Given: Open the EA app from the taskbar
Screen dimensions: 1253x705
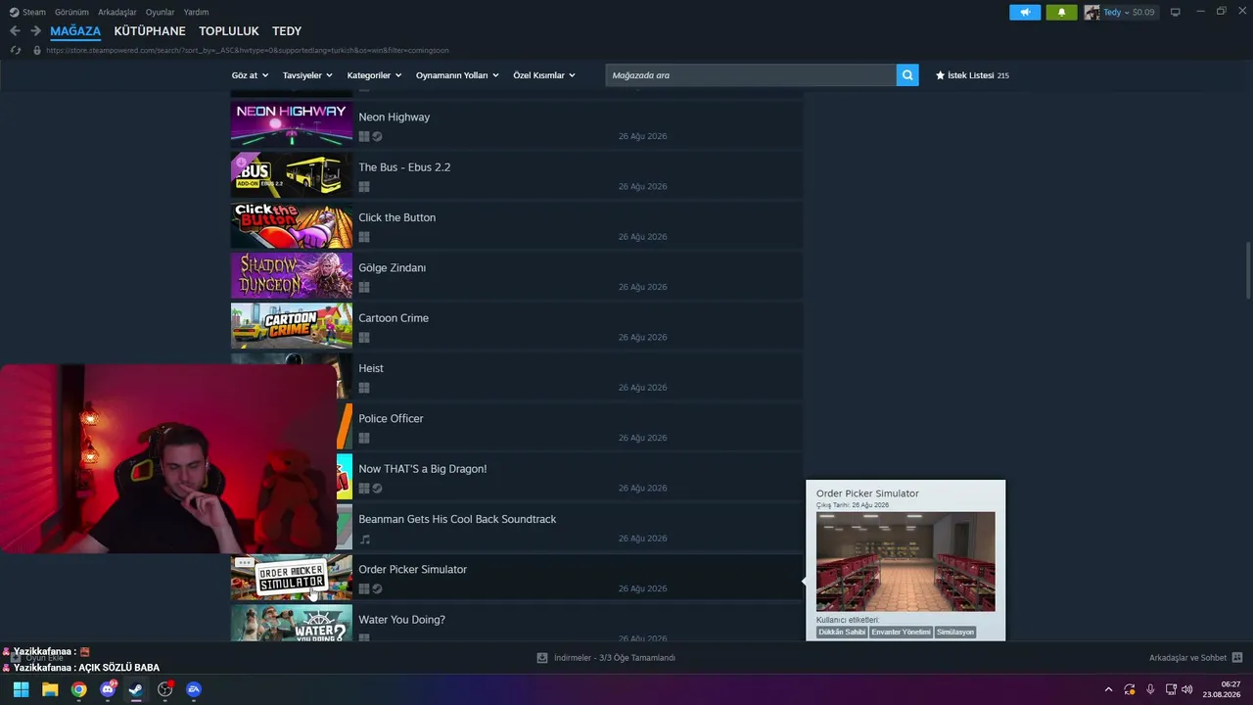Looking at the screenshot, I should pyautogui.click(x=194, y=689).
